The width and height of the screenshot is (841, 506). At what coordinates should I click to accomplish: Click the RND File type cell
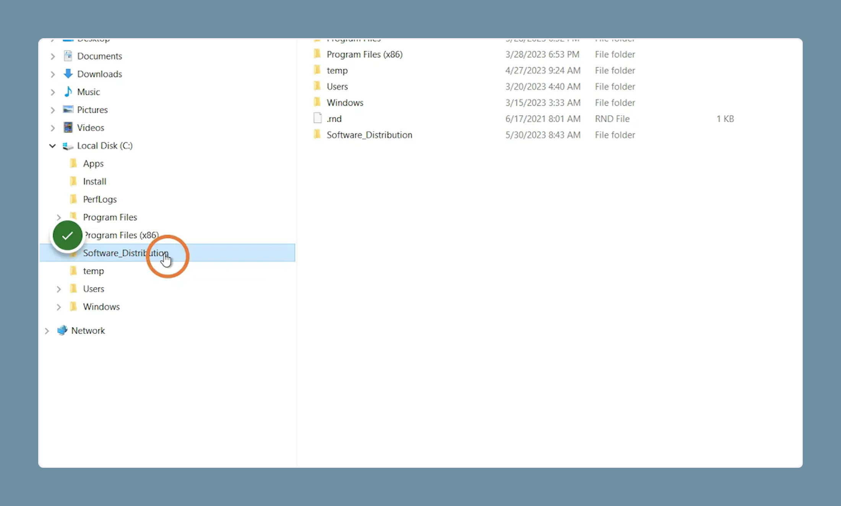[612, 119]
